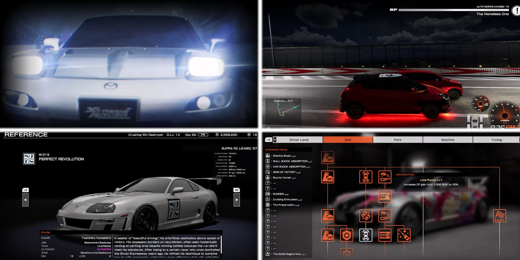The width and height of the screenshot is (520, 260).
Task: Select the CP+ node beside the Information panel
Action: pyautogui.click(x=385, y=177)
